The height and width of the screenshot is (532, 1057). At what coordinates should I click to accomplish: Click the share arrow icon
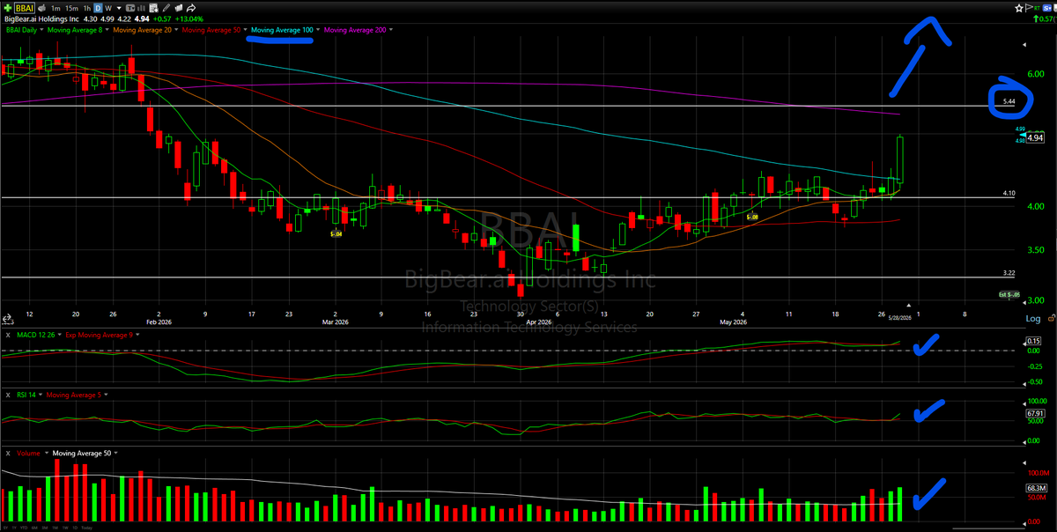191,8
